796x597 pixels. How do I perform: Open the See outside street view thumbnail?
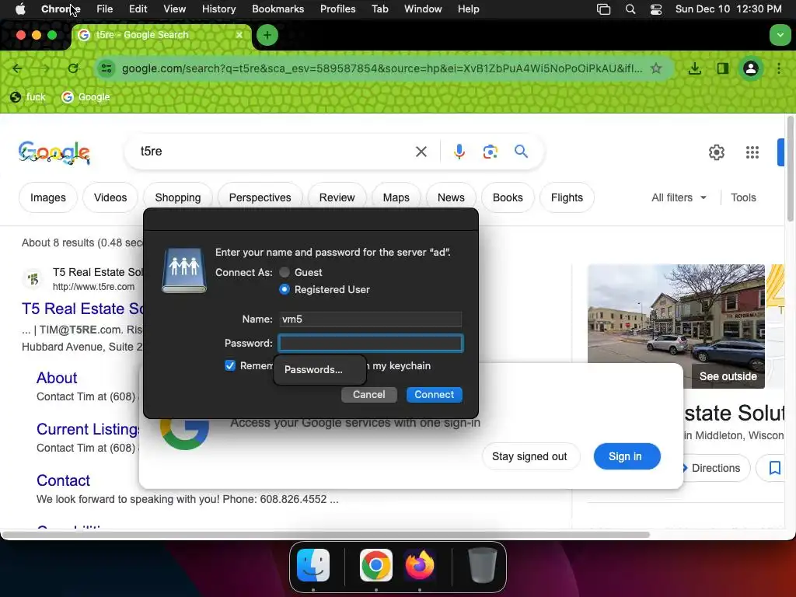[676, 326]
